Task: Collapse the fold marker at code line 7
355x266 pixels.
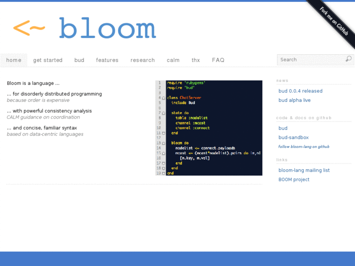Action: (x=164, y=113)
